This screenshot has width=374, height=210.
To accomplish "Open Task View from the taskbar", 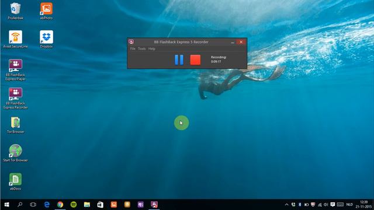I will coord(33,205).
